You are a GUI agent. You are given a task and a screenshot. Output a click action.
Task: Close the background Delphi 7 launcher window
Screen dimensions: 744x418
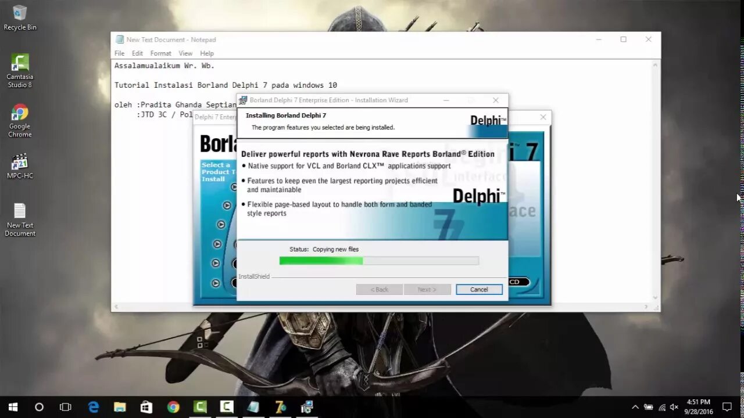[x=543, y=117]
